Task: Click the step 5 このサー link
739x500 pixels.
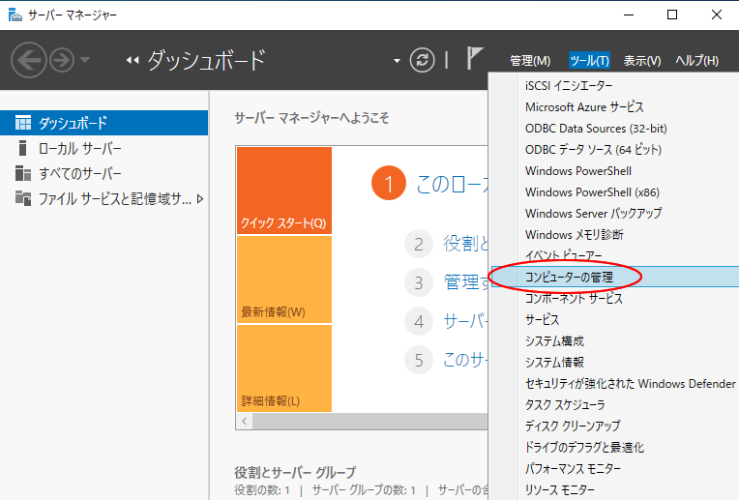Action: (465, 360)
